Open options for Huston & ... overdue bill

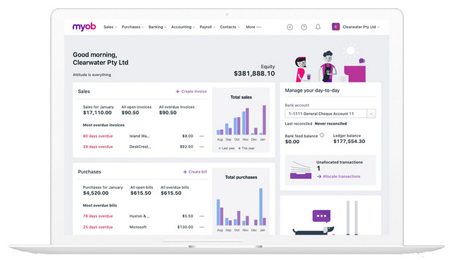pyautogui.click(x=201, y=216)
